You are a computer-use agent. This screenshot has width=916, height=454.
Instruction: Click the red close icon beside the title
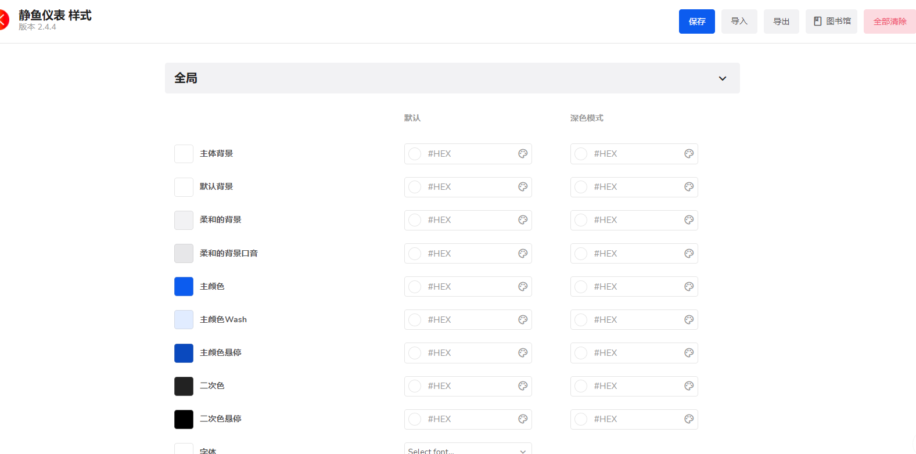point(3,20)
